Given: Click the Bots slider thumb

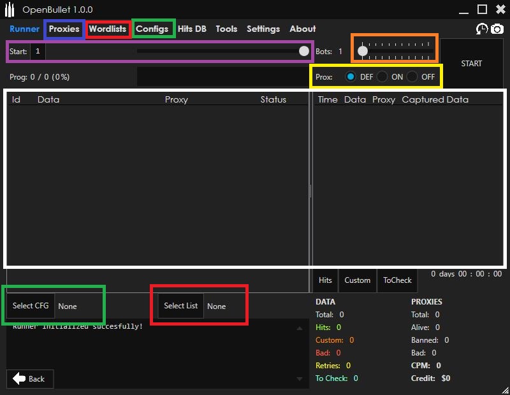Looking at the screenshot, I should [363, 51].
